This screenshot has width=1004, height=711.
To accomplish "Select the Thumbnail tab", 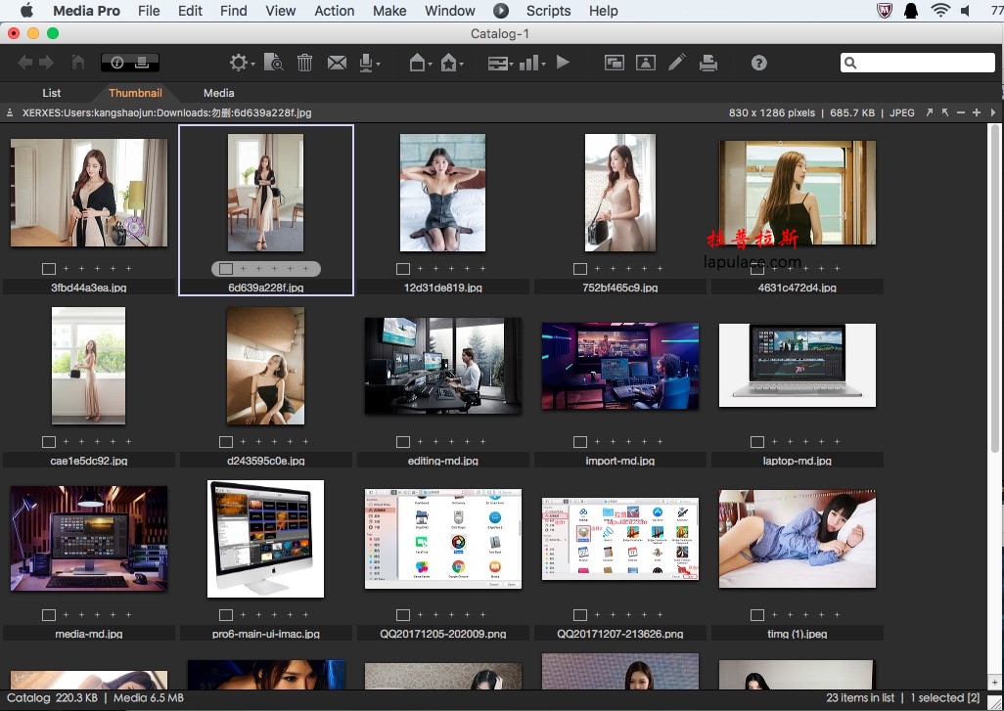I will [x=135, y=93].
